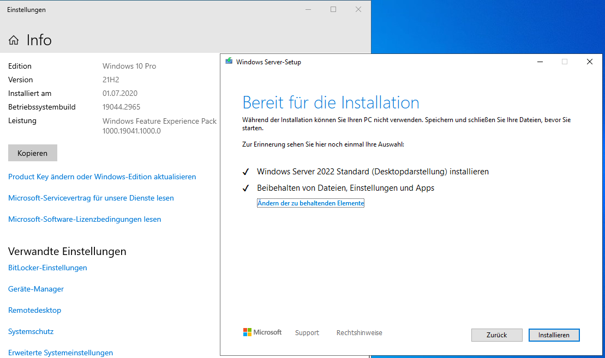This screenshot has width=605, height=358.
Task: Minimize the Einstellungen window
Action: [x=308, y=9]
